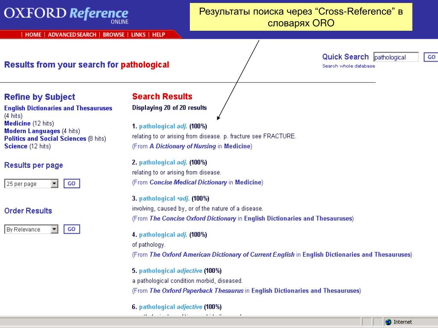Refine by Politics and Social Sciences
The image size is (438, 328).
point(45,139)
